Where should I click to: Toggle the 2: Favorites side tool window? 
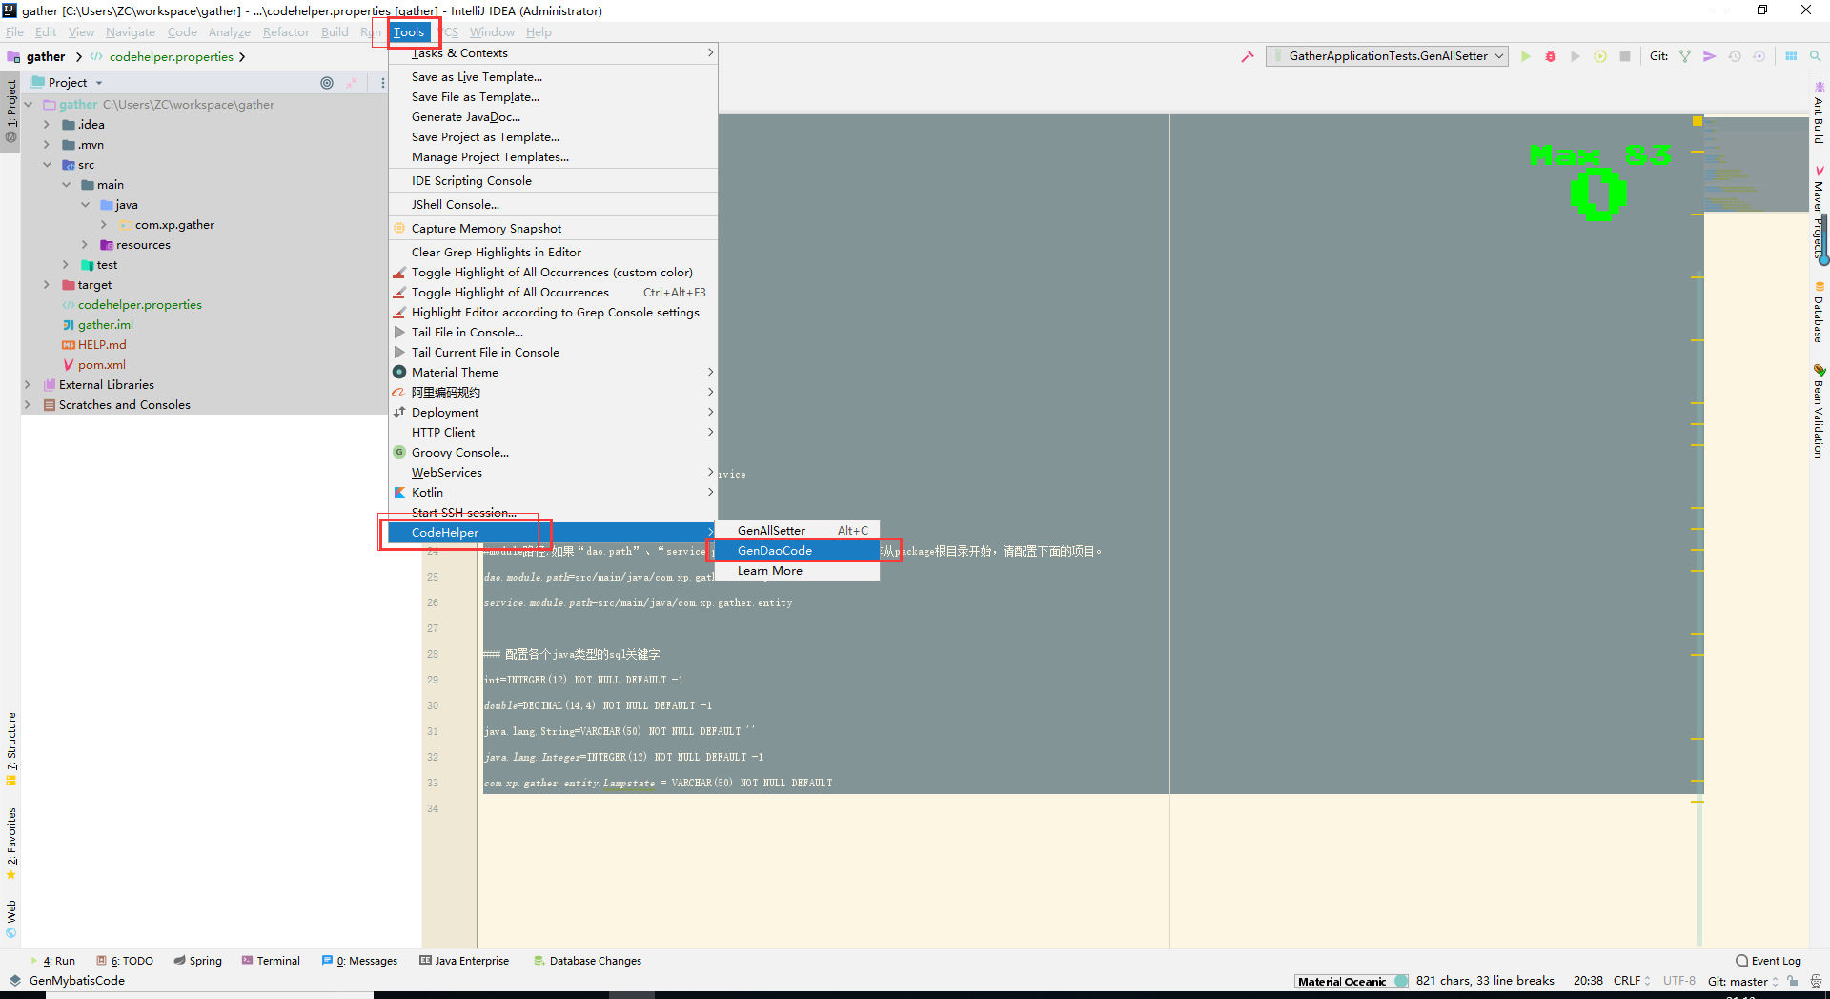click(11, 843)
